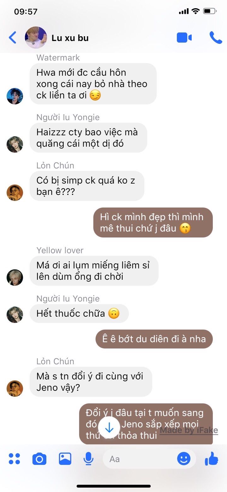The height and width of the screenshot is (492, 227).
Task: Jump to latest messages with down arrow
Action: (109, 427)
